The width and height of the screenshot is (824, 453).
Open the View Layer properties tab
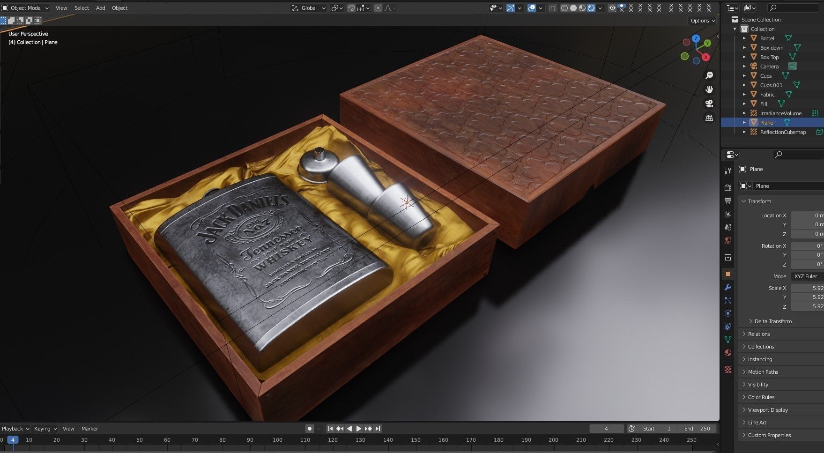click(x=727, y=214)
